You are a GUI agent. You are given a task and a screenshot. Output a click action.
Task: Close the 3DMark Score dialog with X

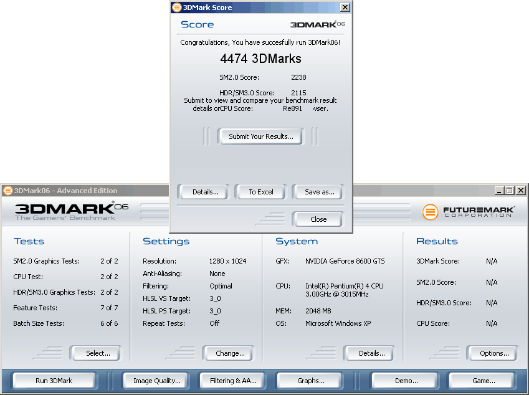345,7
